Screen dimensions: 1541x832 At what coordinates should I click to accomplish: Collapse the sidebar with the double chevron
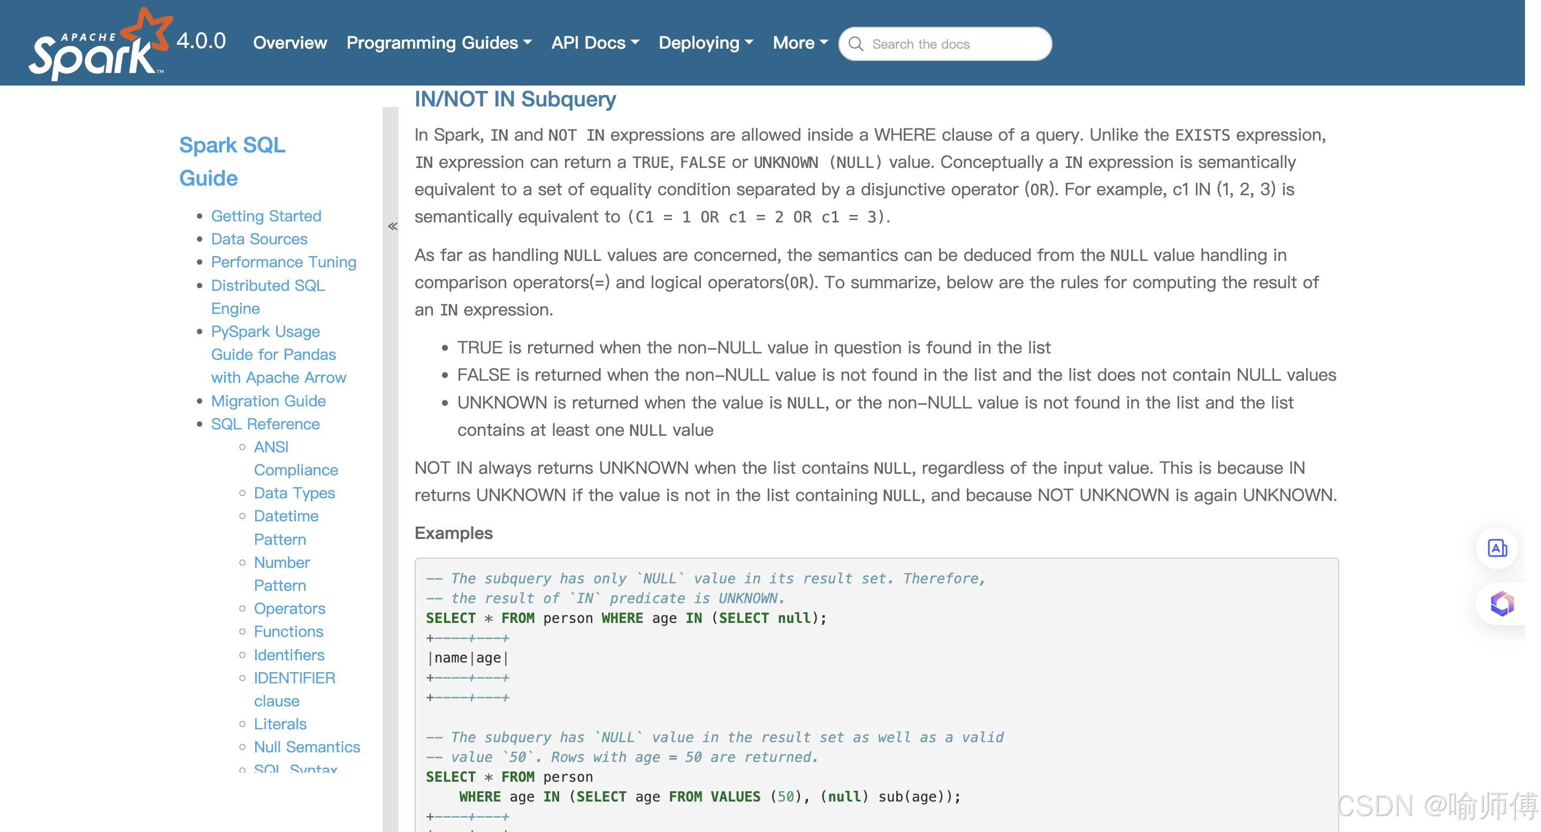point(392,226)
